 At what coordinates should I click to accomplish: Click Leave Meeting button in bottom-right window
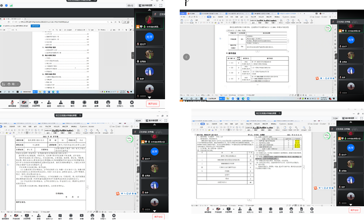[355, 209]
